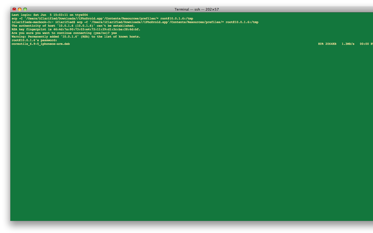Click the 'Last login: Sat Jun 5' line
The image size is (373, 233).
click(50, 15)
